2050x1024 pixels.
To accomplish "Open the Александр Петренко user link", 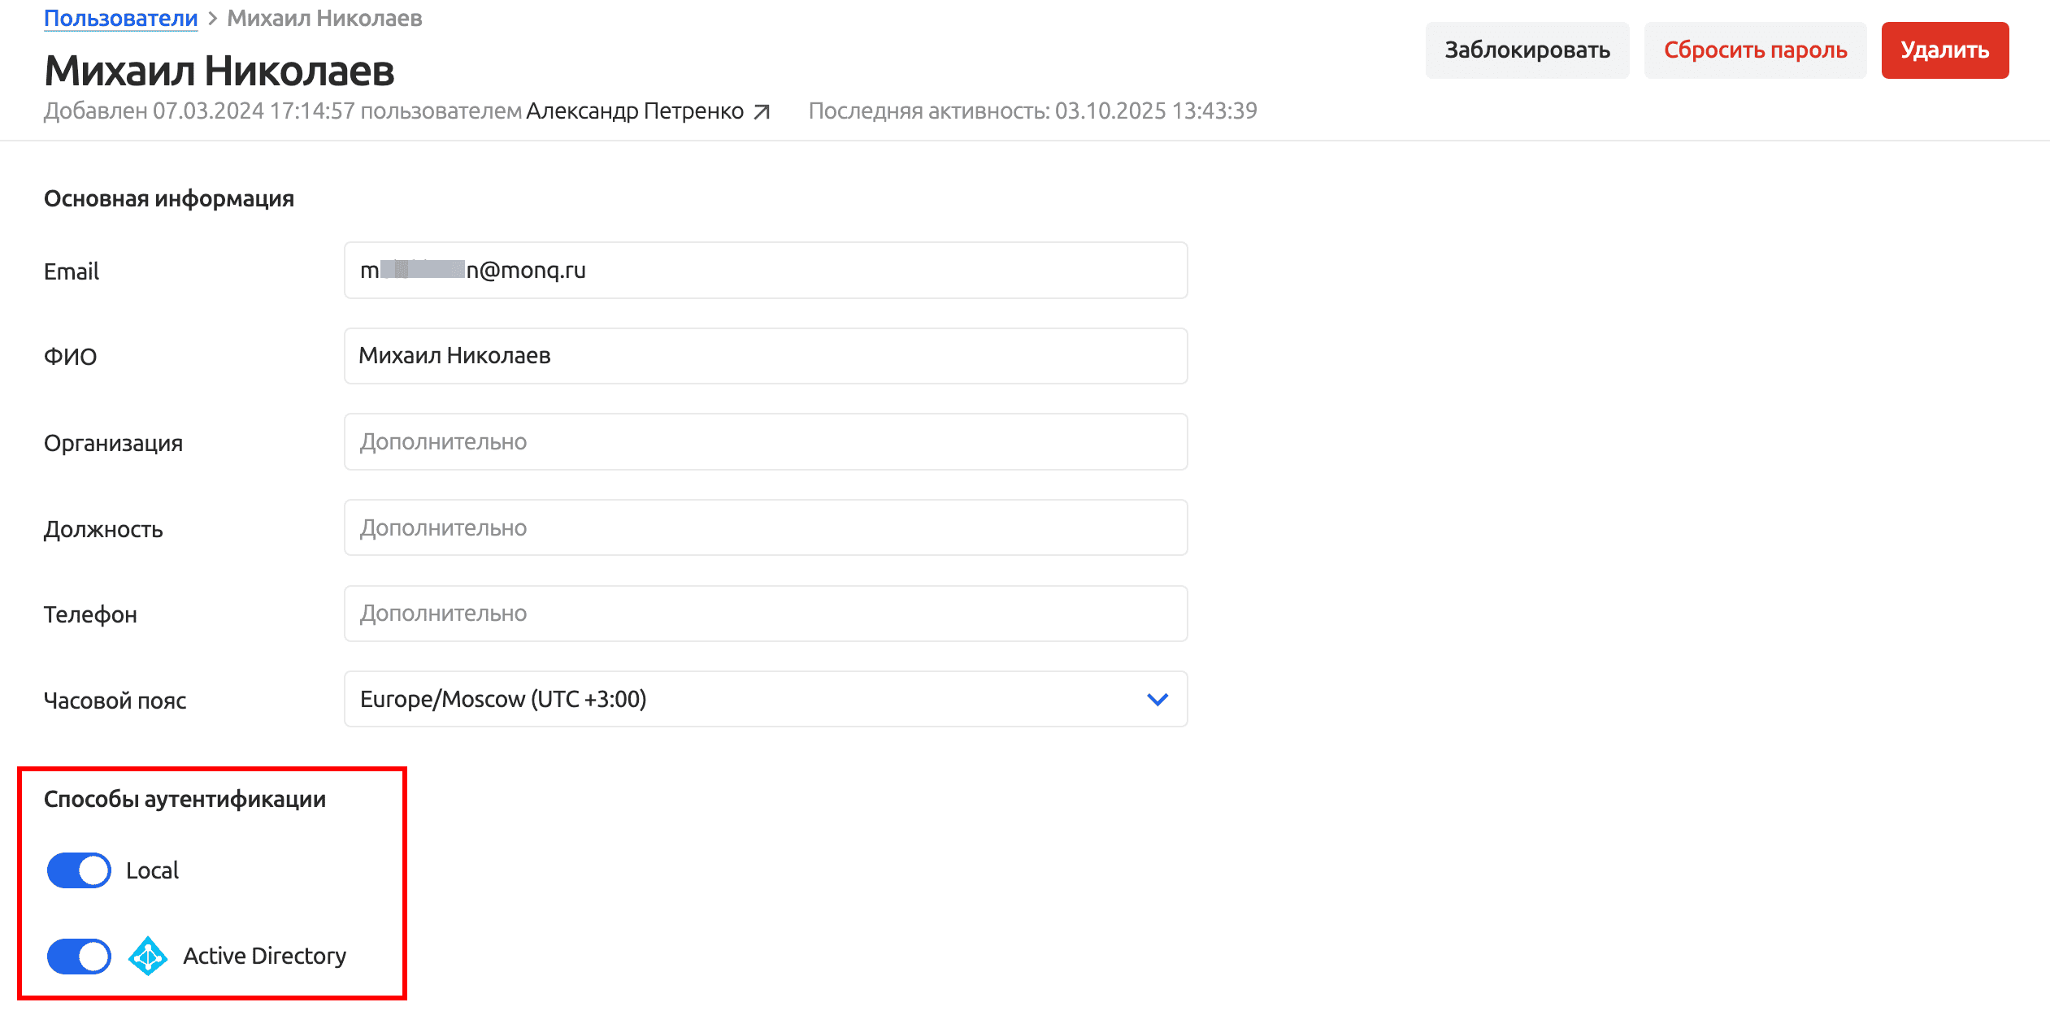I will click(635, 111).
